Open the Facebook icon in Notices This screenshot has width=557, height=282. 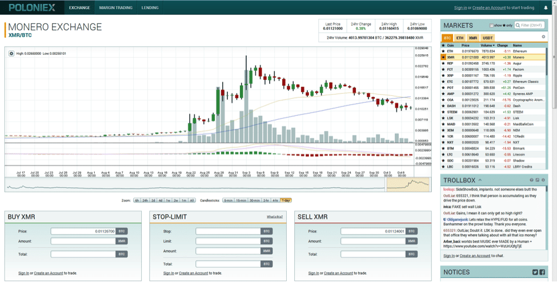point(542,272)
